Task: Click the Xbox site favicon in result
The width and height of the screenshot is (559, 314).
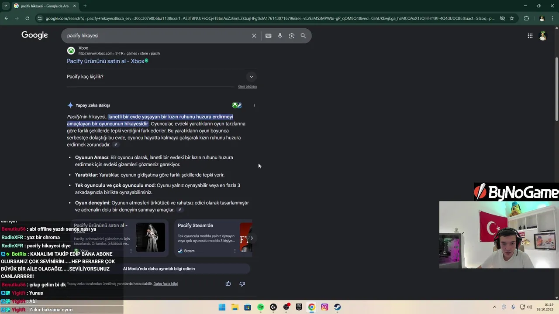Action: click(71, 51)
